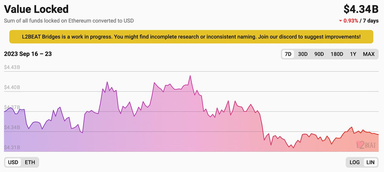Click the Value Locked heading
The width and height of the screenshot is (384, 172).
36,9
